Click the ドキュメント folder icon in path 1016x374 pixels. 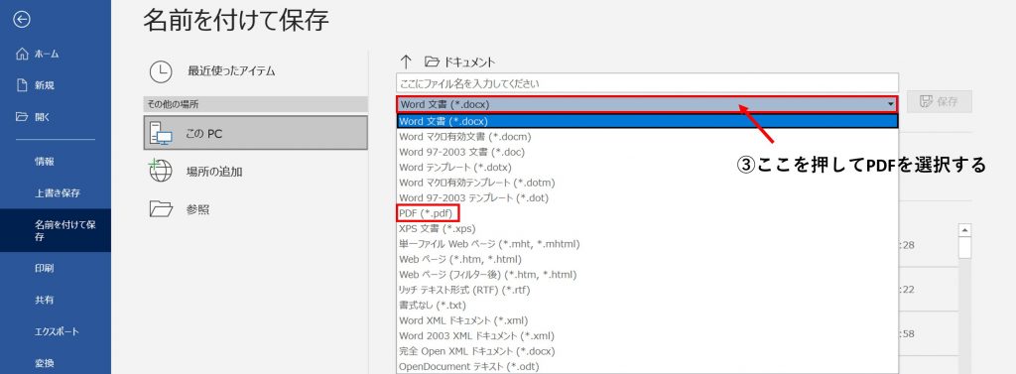pyautogui.click(x=432, y=62)
